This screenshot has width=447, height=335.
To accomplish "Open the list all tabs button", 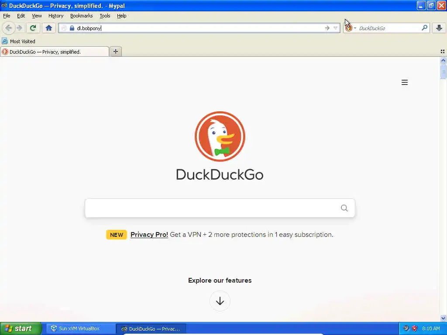I will [x=443, y=51].
